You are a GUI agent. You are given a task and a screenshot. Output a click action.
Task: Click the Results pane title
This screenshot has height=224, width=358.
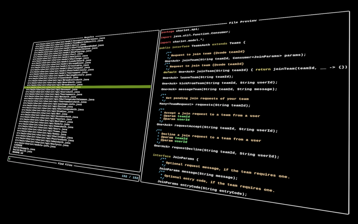[x=89, y=37]
